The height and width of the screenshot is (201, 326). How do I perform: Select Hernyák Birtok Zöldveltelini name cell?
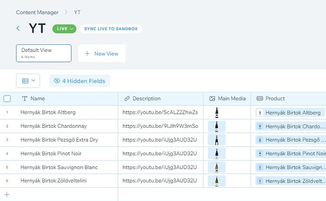click(66, 181)
